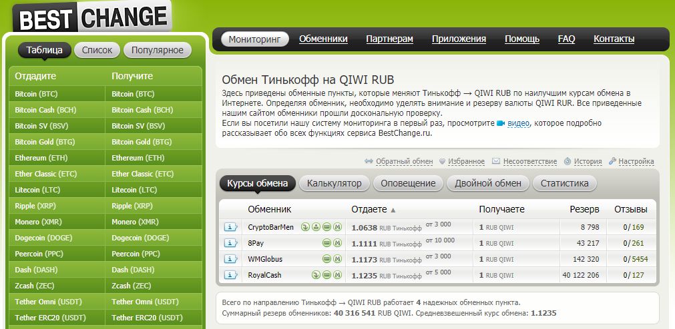Click the video camera icon
The image size is (675, 329).
click(x=501, y=123)
